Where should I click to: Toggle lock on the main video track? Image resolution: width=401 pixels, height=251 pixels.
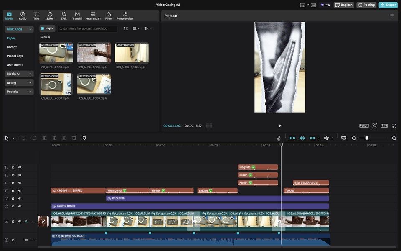[13, 221]
